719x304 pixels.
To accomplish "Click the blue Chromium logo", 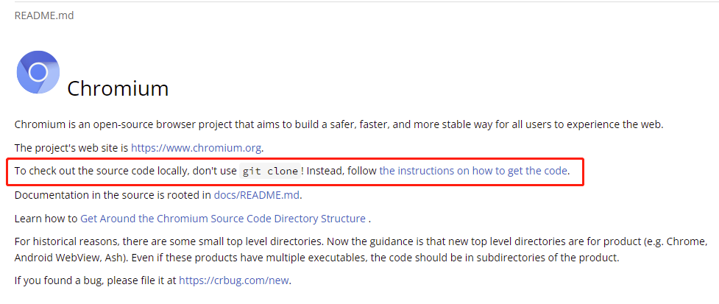I will click(38, 72).
